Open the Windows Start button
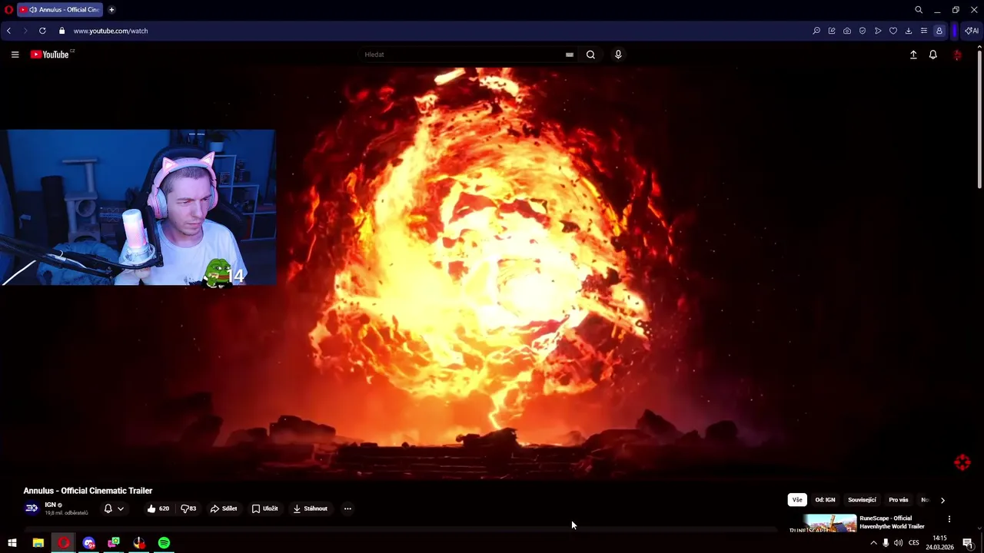Image resolution: width=984 pixels, height=553 pixels. click(x=12, y=543)
